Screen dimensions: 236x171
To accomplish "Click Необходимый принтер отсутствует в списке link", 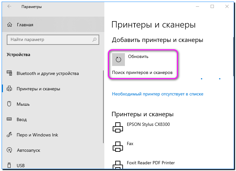I will click(158, 94).
